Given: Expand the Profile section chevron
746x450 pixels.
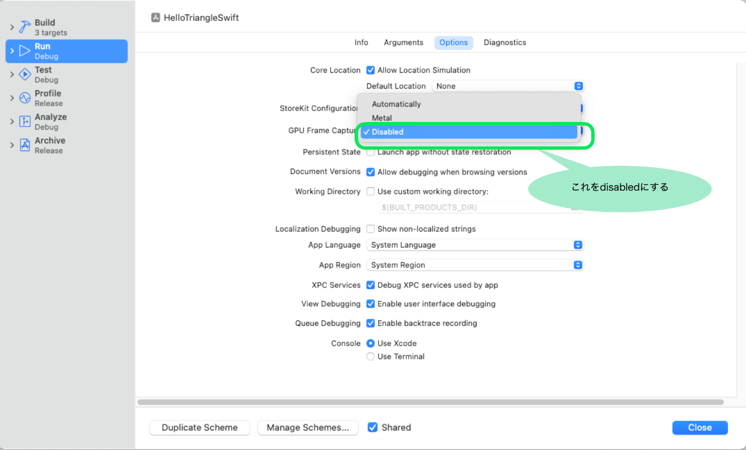Looking at the screenshot, I should point(12,98).
